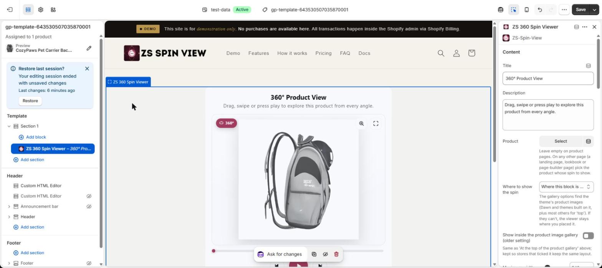Open the app embeds blocks icon
The image size is (602, 268).
(53, 10)
